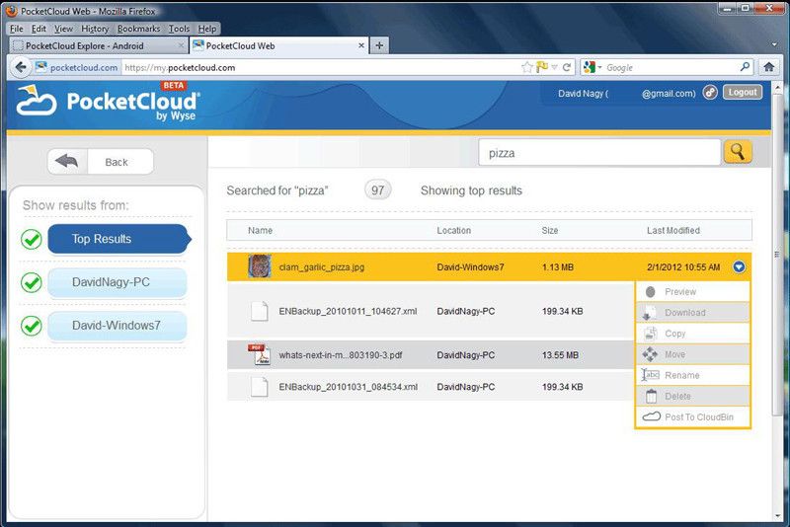Click the PDF icon of whats-next file

point(259,354)
